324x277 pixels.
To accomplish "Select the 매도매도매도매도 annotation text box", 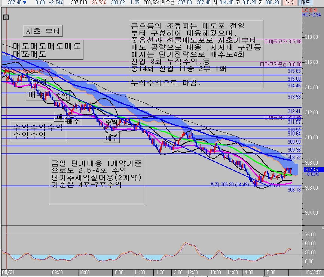I will pos(46,50).
